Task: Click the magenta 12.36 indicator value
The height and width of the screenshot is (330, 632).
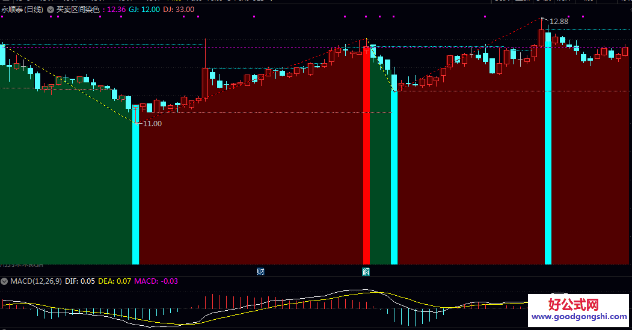Action: point(117,9)
